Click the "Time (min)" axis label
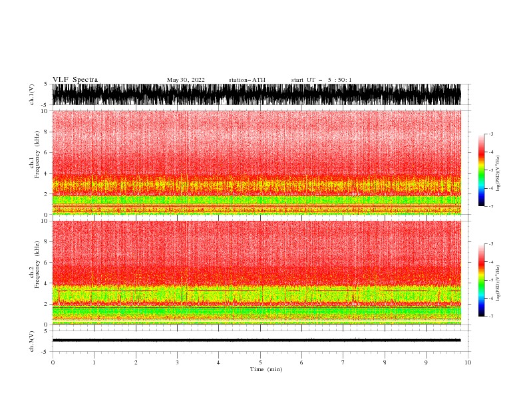 point(266,369)
